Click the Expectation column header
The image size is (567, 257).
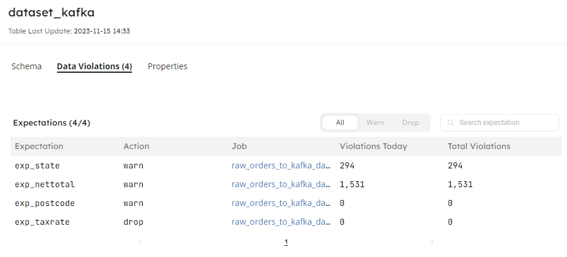click(39, 146)
